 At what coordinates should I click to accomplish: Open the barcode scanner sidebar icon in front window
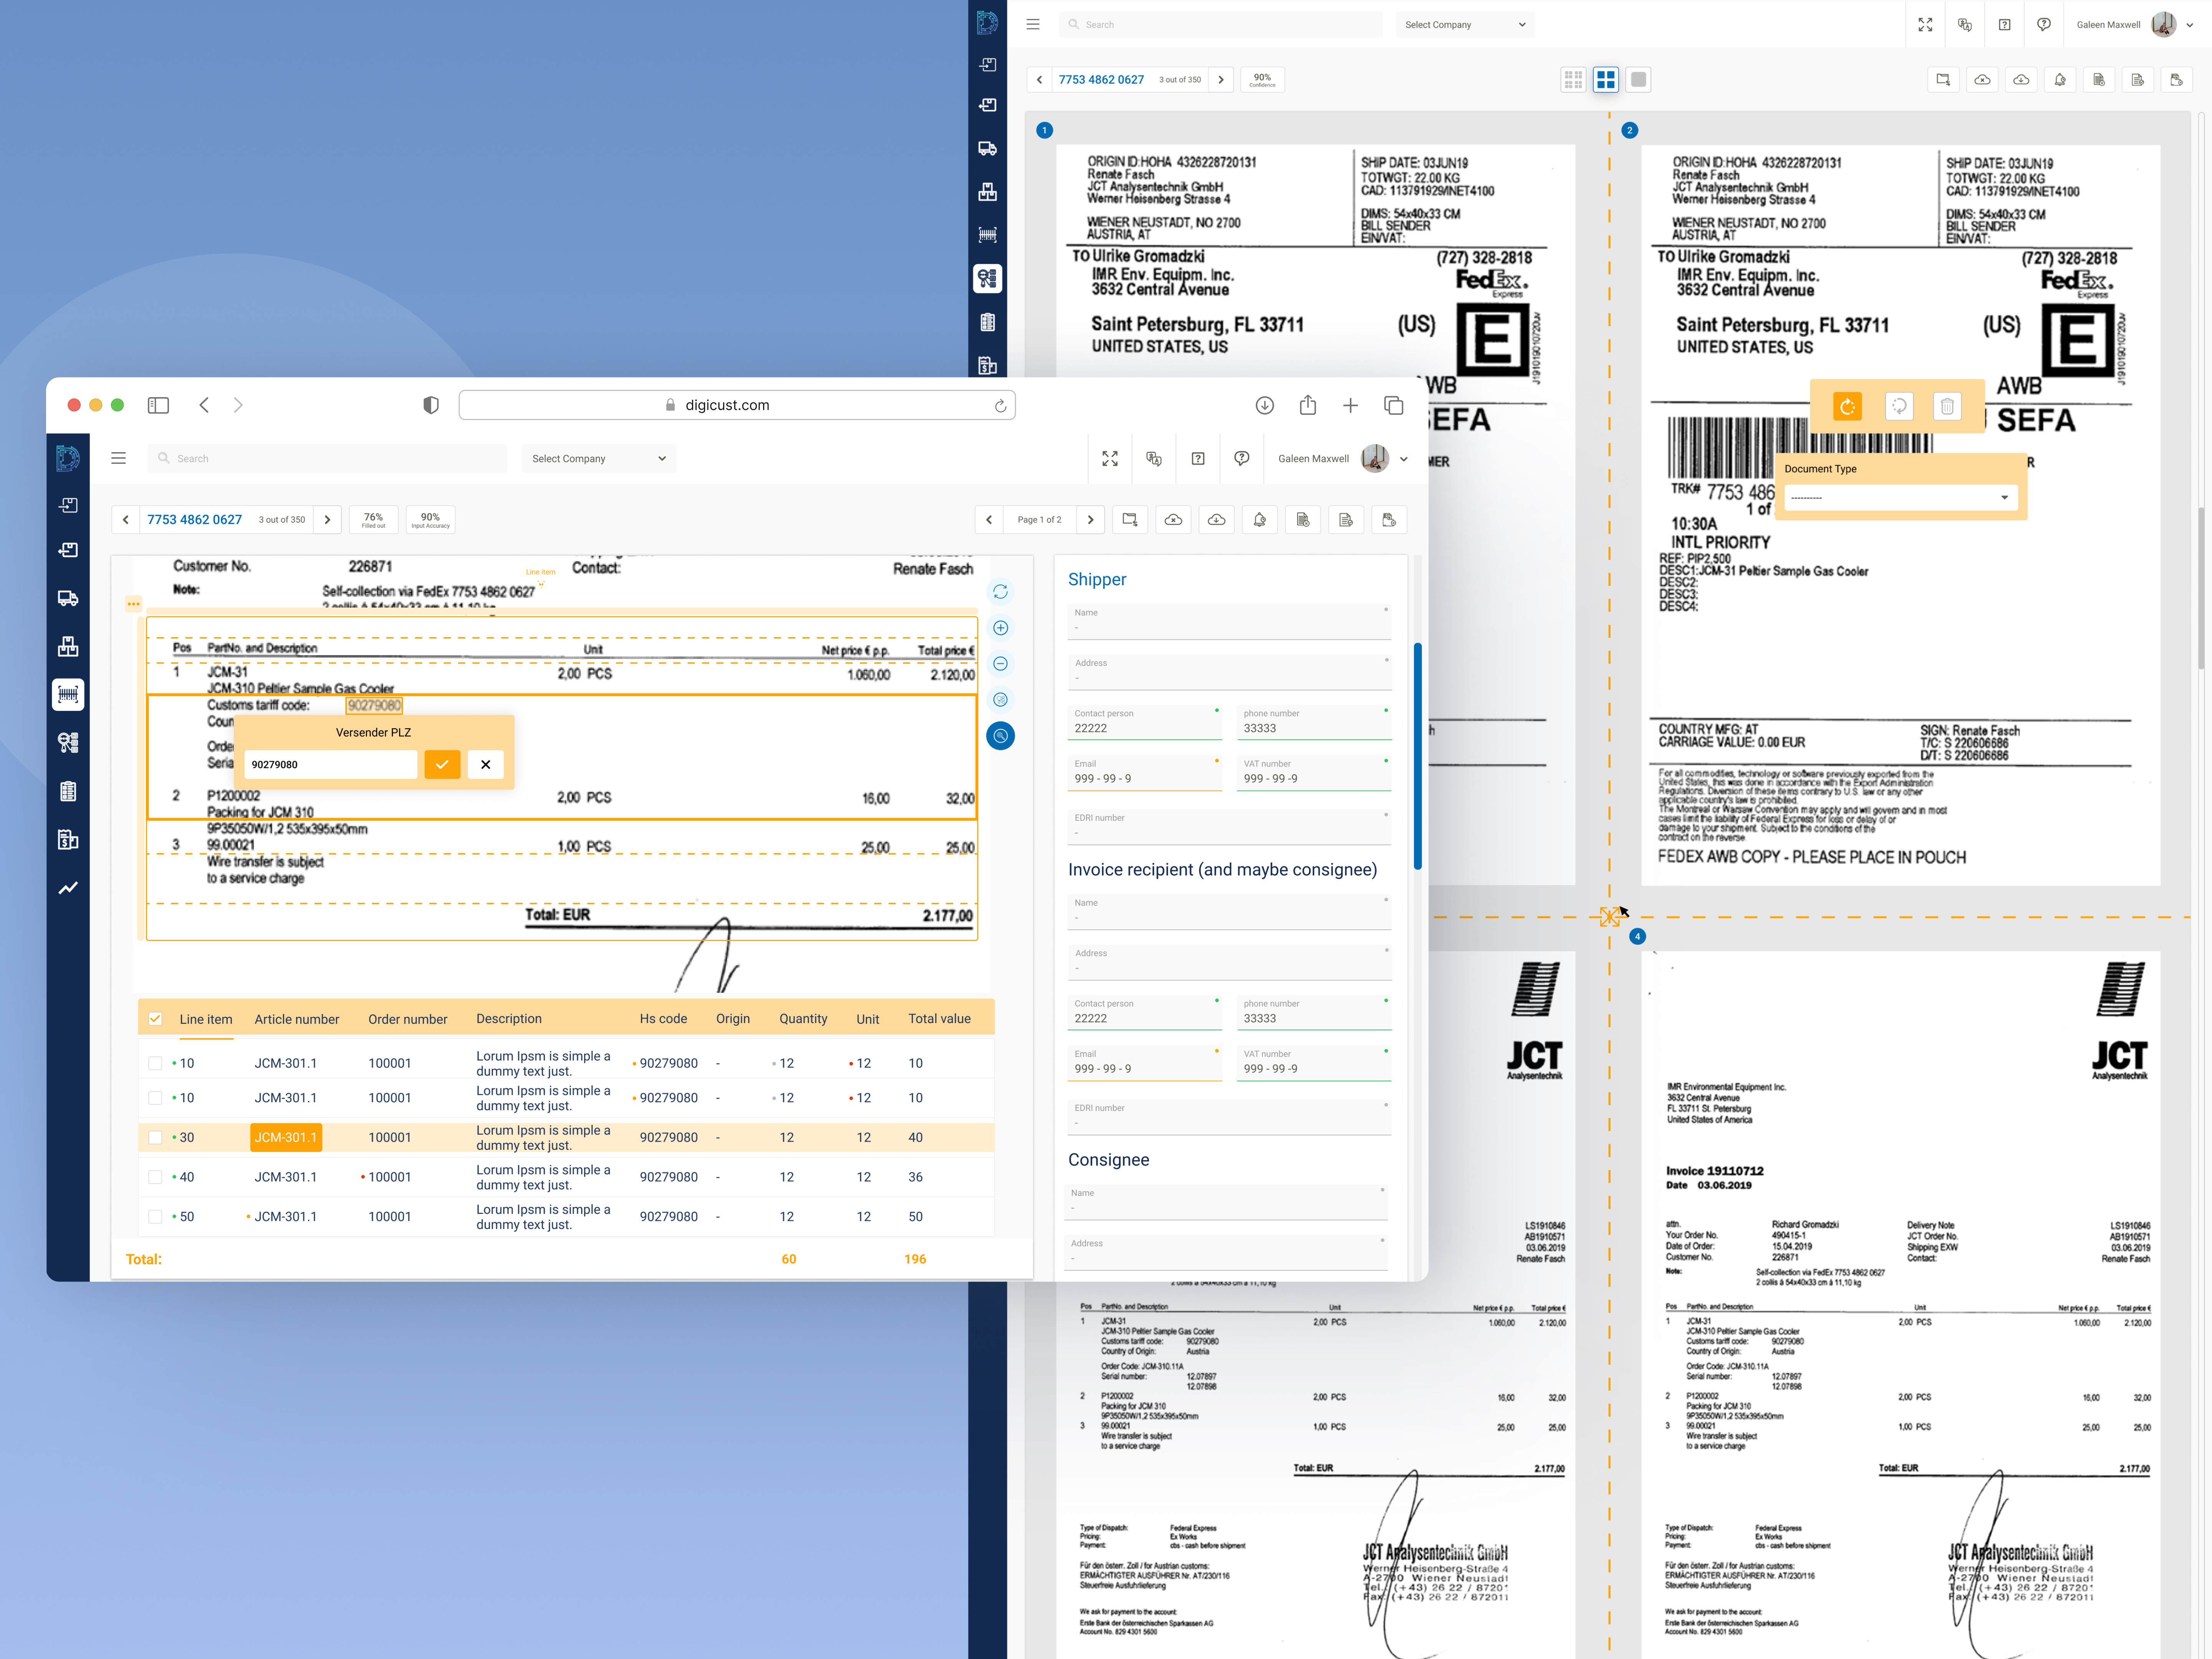(68, 694)
